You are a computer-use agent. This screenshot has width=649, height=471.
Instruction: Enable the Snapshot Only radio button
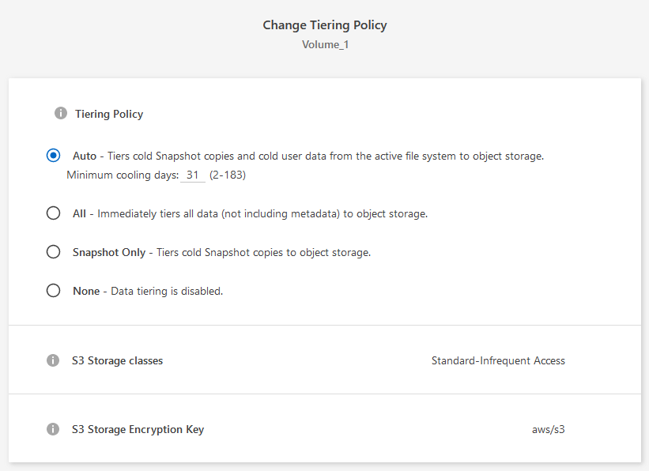tap(54, 252)
